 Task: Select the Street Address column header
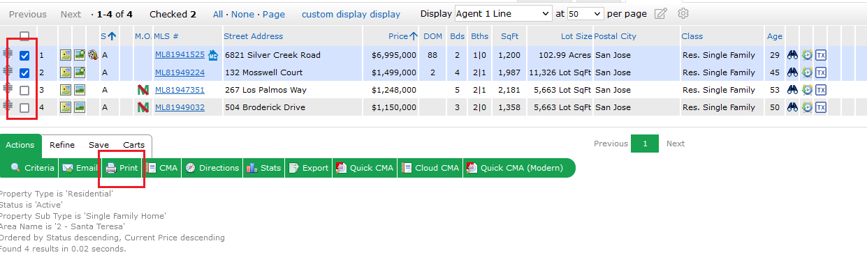pos(254,36)
